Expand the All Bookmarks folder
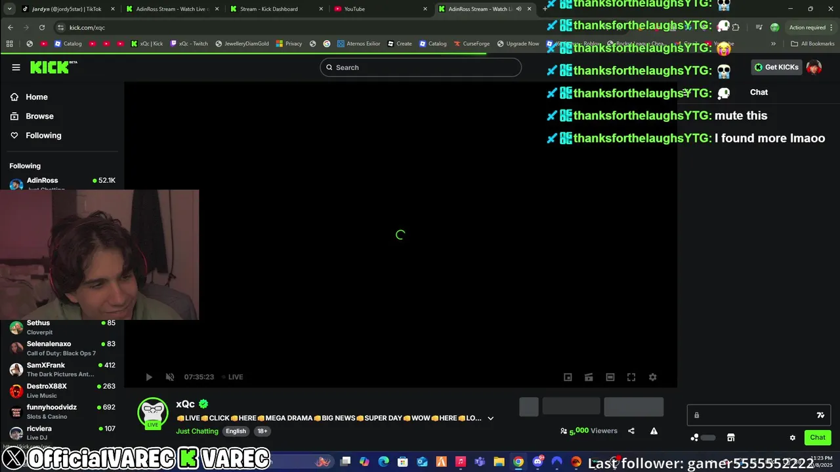The image size is (840, 472). click(812, 44)
